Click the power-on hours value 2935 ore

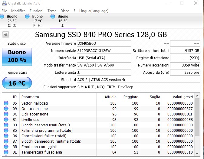pyautogui.click(x=185, y=73)
